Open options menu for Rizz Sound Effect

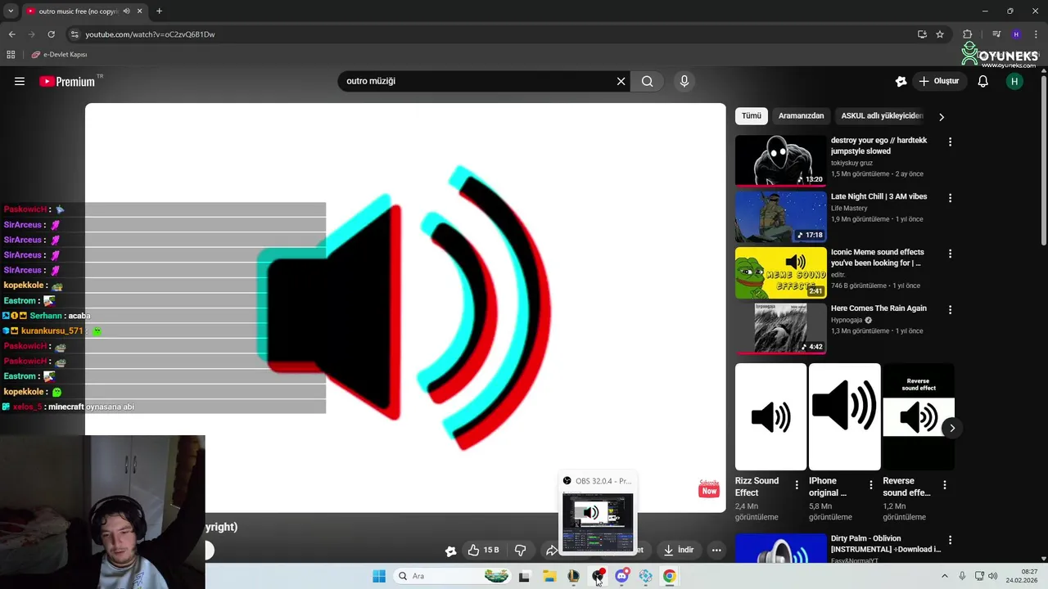[x=797, y=485]
